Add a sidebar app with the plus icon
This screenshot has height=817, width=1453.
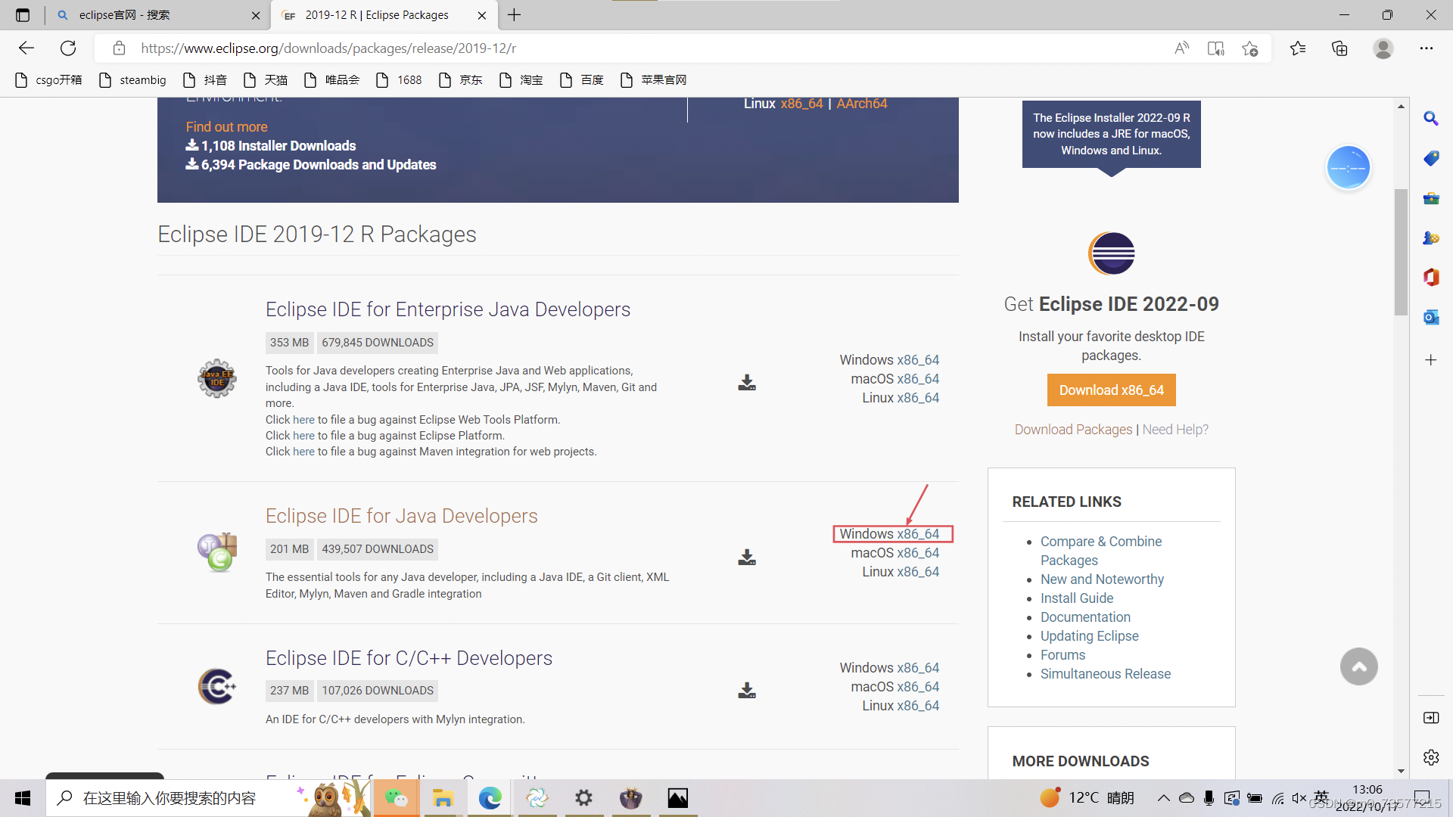(1431, 360)
